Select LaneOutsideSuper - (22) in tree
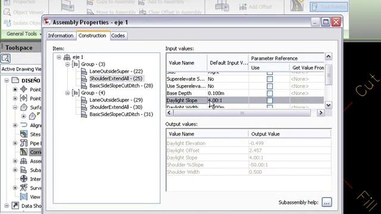The width and height of the screenshot is (381, 214). pos(116,71)
